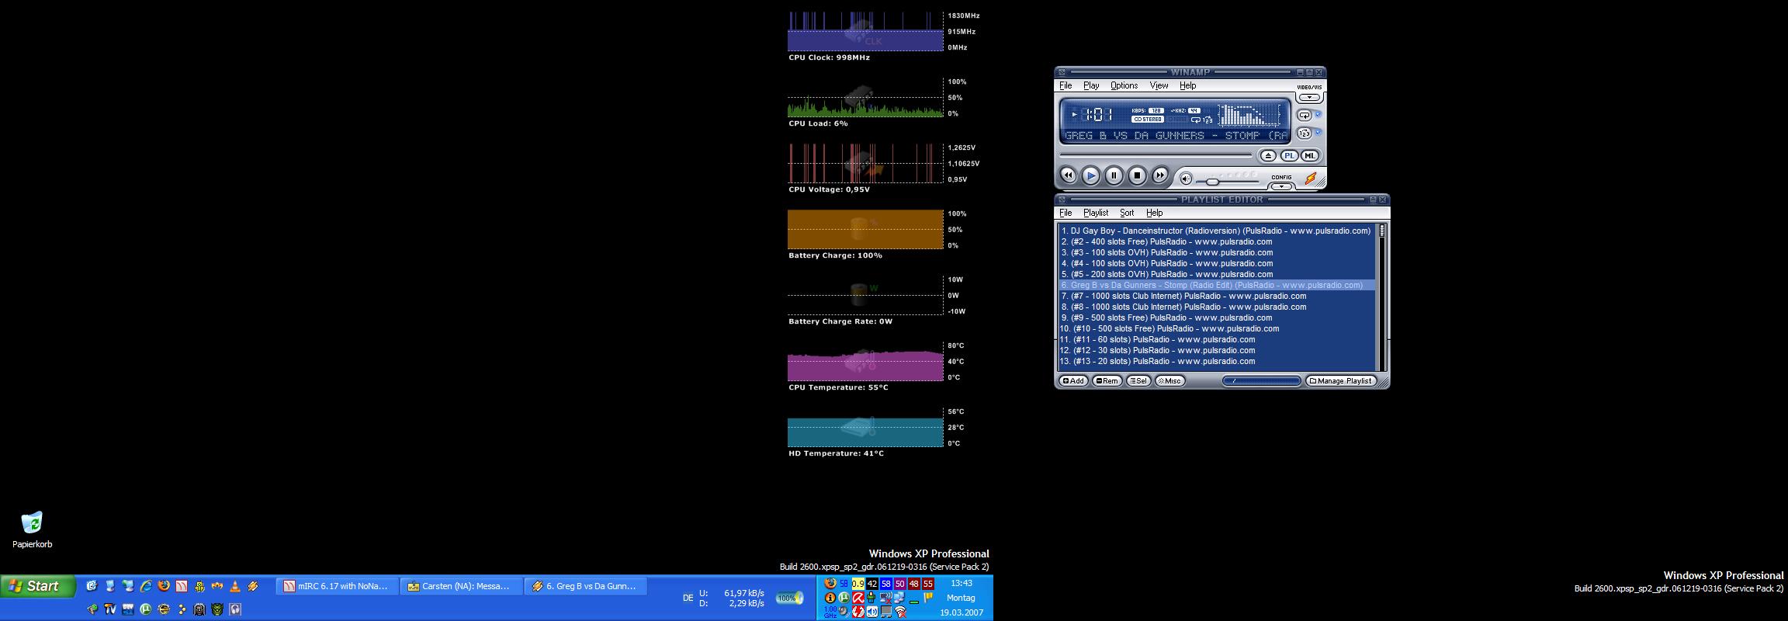The image size is (1788, 621).
Task: Click the Winamp lightning bolt logo
Action: pos(1311,179)
